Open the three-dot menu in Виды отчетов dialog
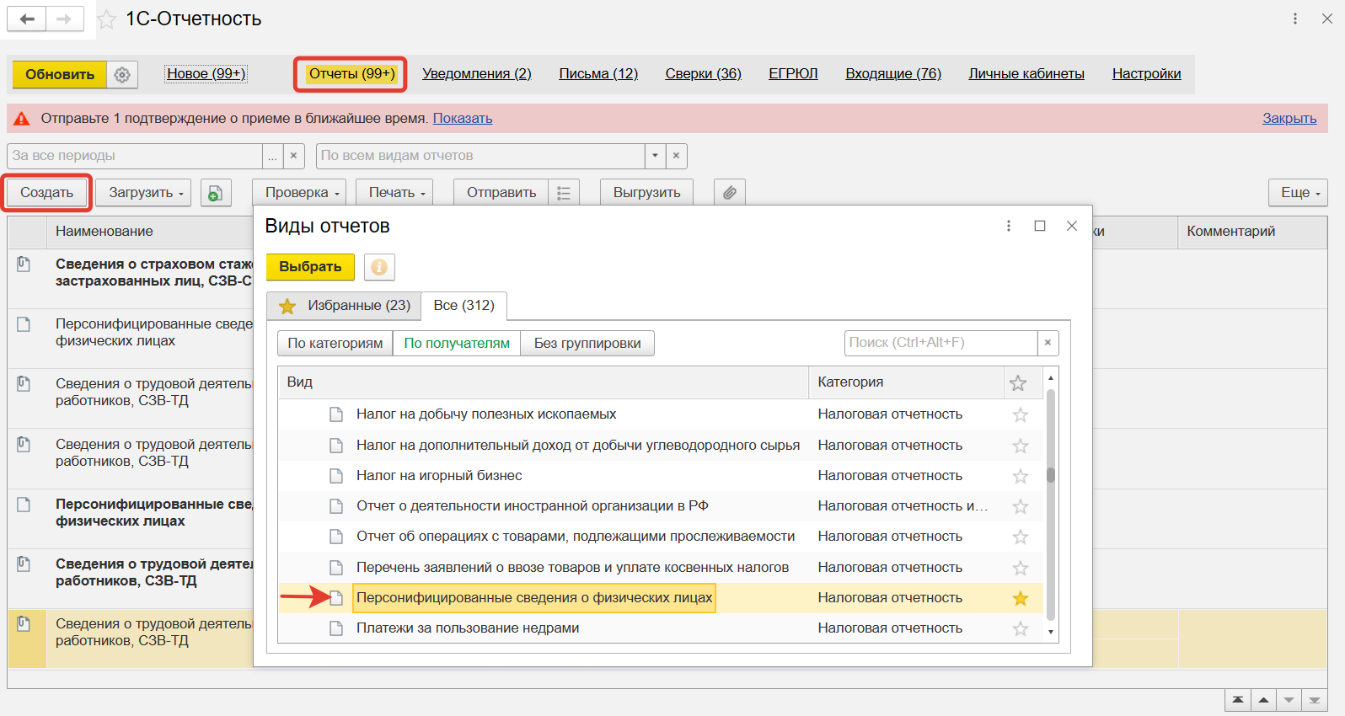1345x716 pixels. pos(1009,226)
